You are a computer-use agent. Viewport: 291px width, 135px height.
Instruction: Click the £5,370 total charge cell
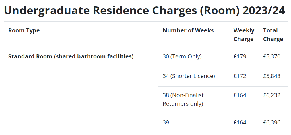tap(271, 56)
